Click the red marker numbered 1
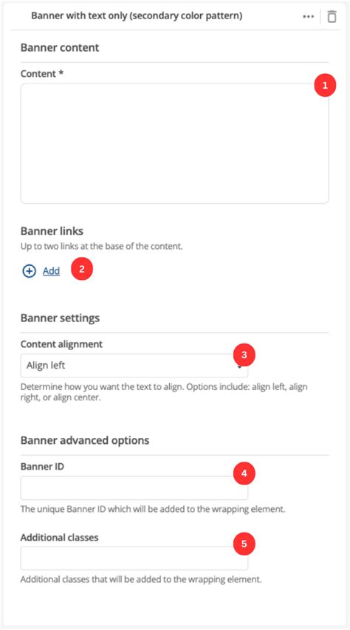Viewport: 350px width, 630px height. [325, 85]
